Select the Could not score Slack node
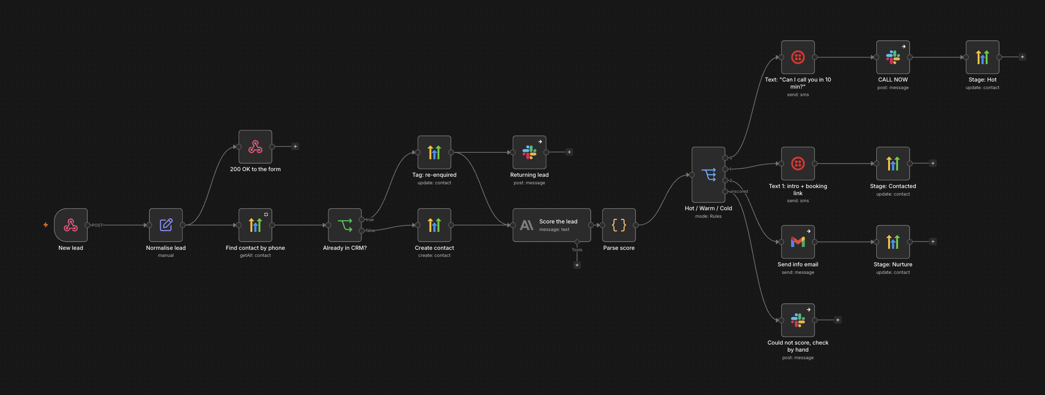Viewport: 1045px width, 395px height. [x=798, y=320]
